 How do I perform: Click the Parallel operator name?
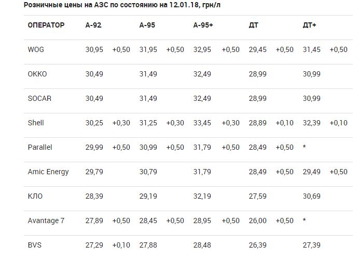tap(40, 147)
